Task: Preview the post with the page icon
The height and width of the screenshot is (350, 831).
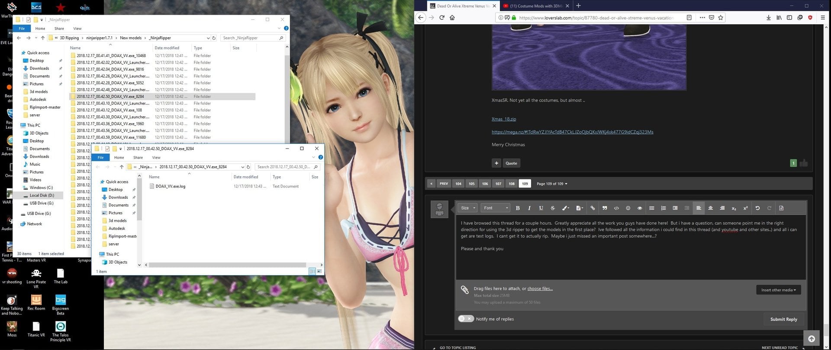Action: [781, 208]
